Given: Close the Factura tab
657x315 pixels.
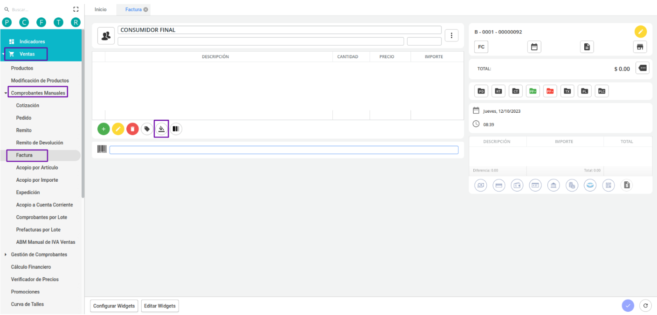Looking at the screenshot, I should (x=145, y=9).
